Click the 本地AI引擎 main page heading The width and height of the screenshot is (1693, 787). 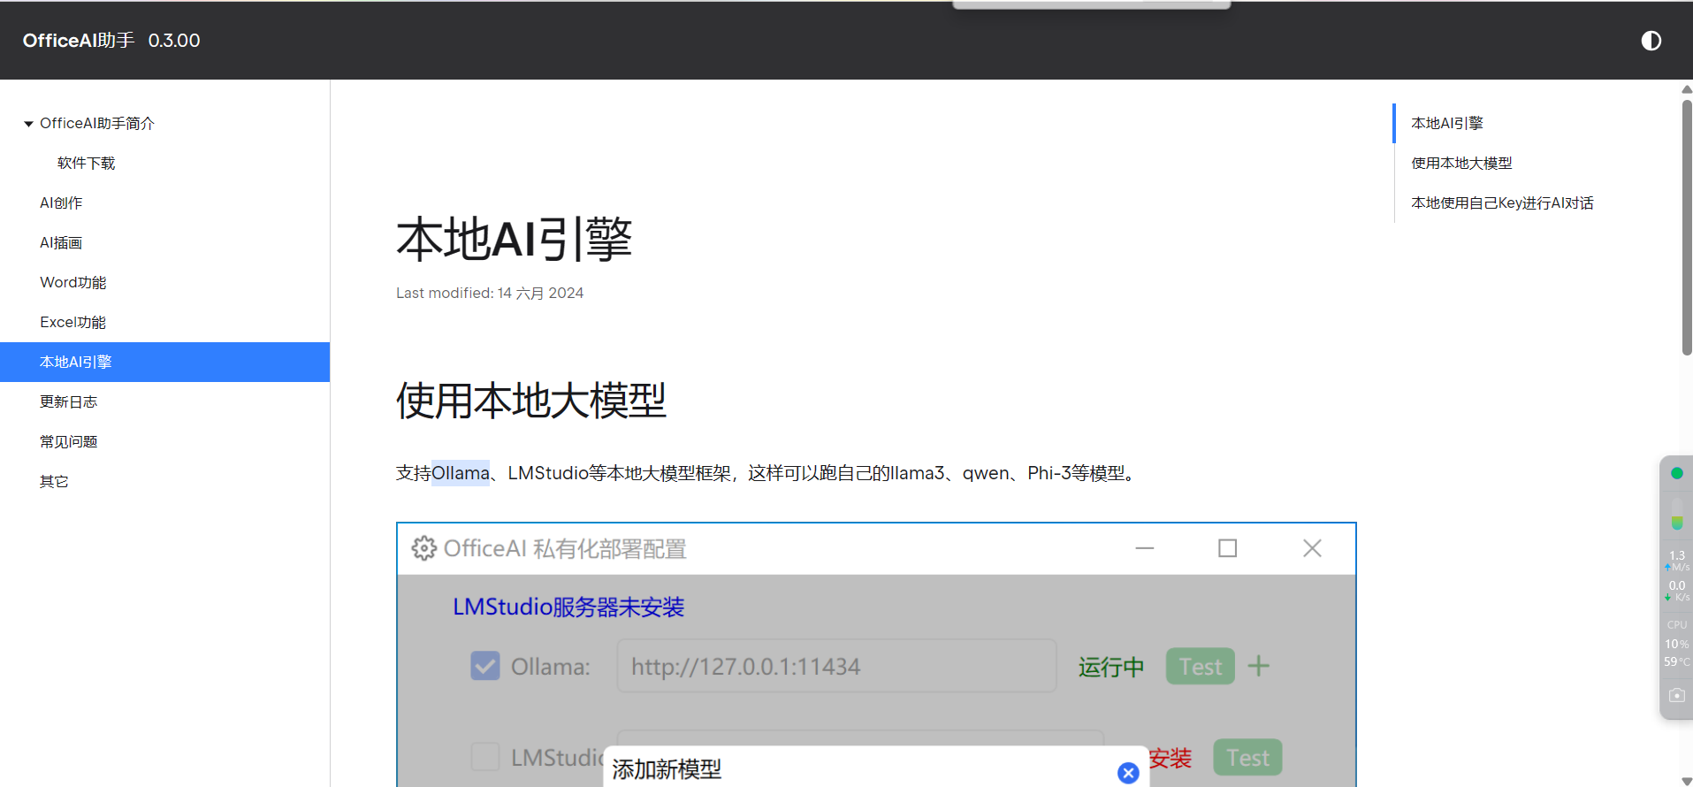514,239
